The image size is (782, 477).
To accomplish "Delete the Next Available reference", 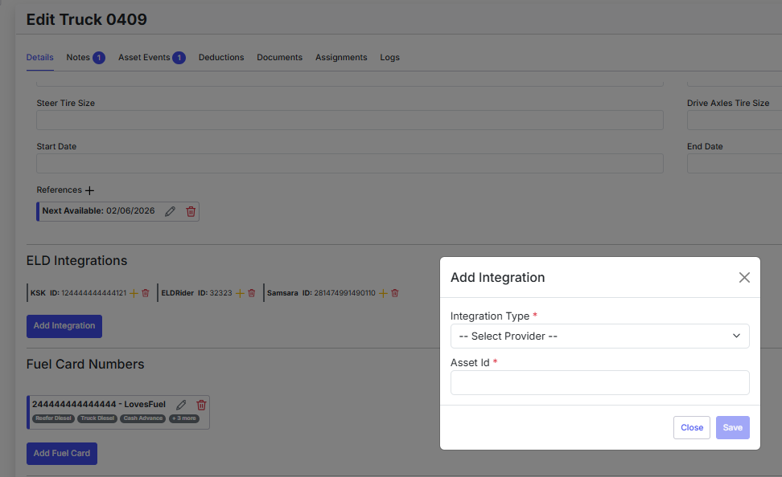I will (x=191, y=211).
